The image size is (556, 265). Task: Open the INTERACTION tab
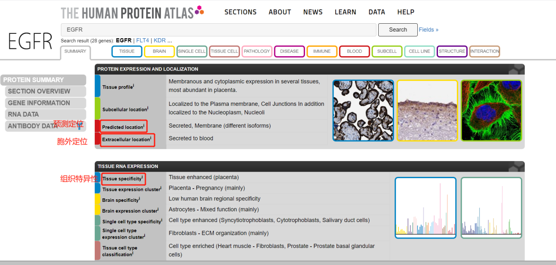484,51
